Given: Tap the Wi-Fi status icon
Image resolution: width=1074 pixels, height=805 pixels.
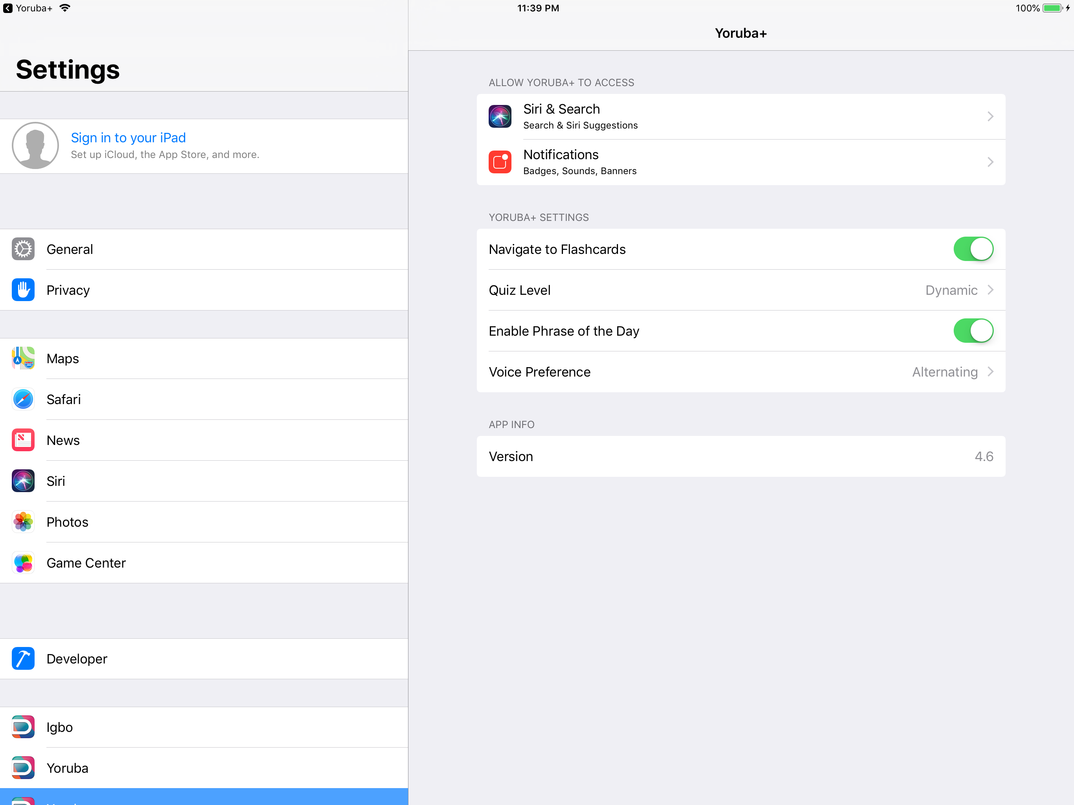Looking at the screenshot, I should tap(64, 8).
